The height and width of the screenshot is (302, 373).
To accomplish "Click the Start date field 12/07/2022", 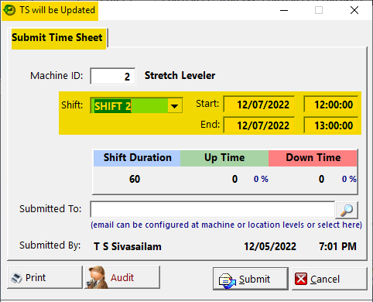I will pyautogui.click(x=259, y=105).
